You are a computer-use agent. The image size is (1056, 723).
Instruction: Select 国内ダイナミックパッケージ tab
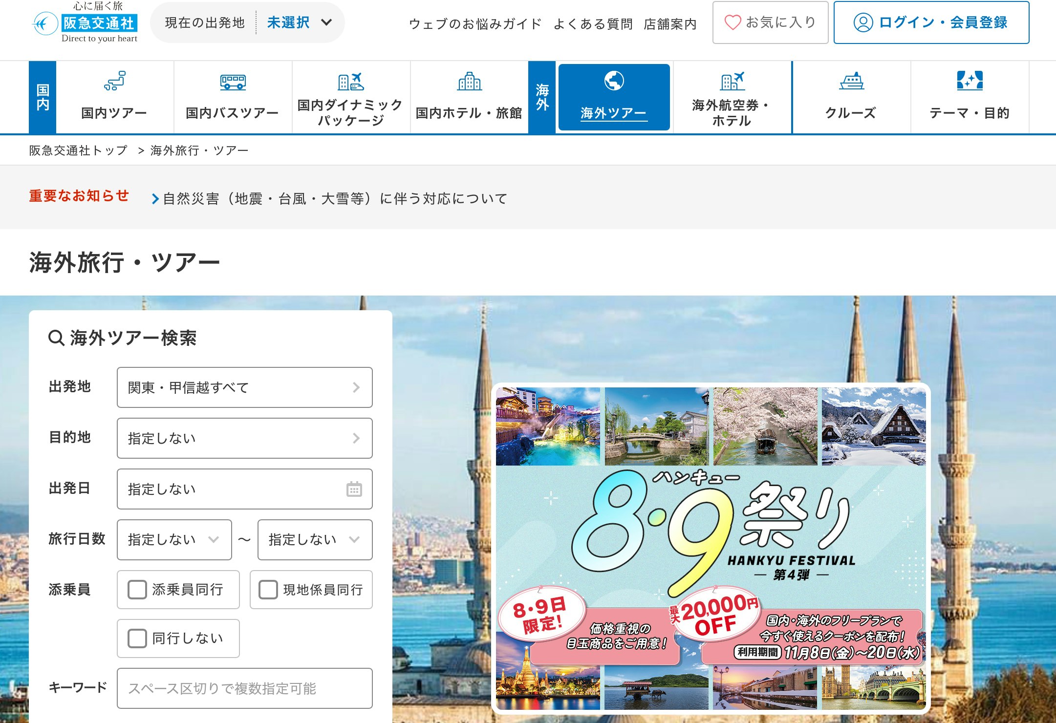351,97
